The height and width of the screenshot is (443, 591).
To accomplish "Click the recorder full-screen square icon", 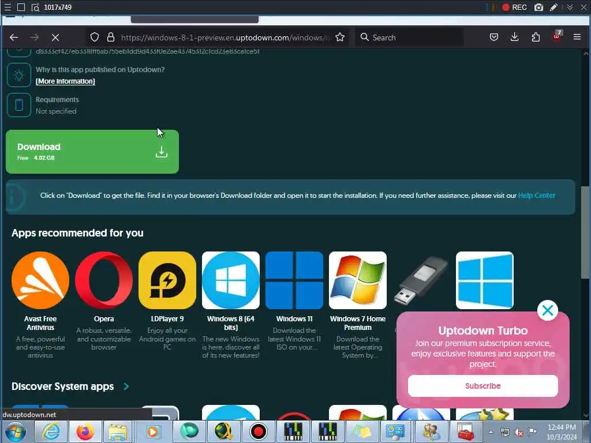I will (21, 7).
